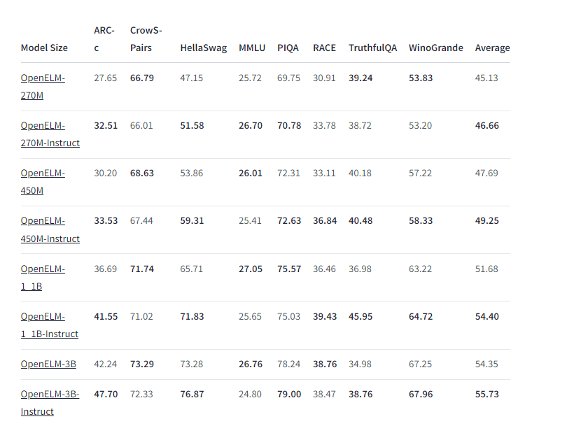The image size is (567, 433).
Task: Open the OpenELM-270M model link
Action: click(x=43, y=87)
